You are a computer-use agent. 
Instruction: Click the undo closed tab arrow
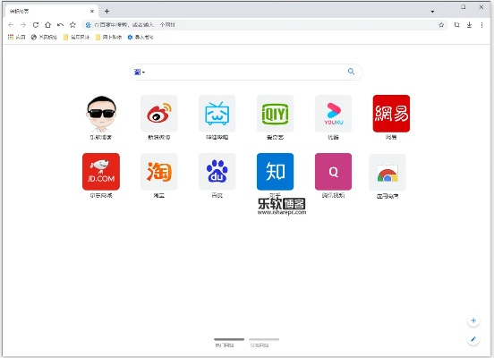click(x=60, y=24)
